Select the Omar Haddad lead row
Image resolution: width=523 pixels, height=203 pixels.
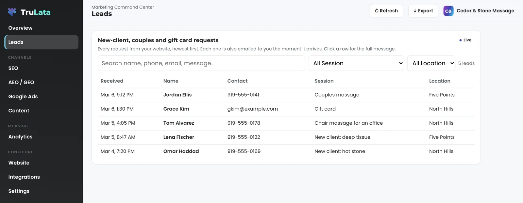coord(286,151)
